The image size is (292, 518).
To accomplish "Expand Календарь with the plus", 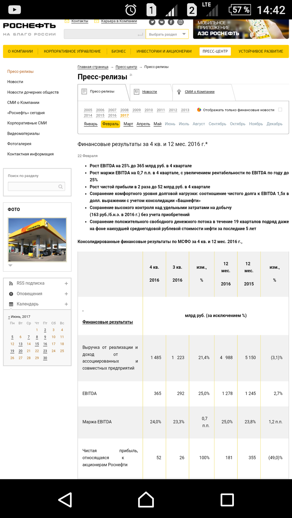I will (66, 304).
